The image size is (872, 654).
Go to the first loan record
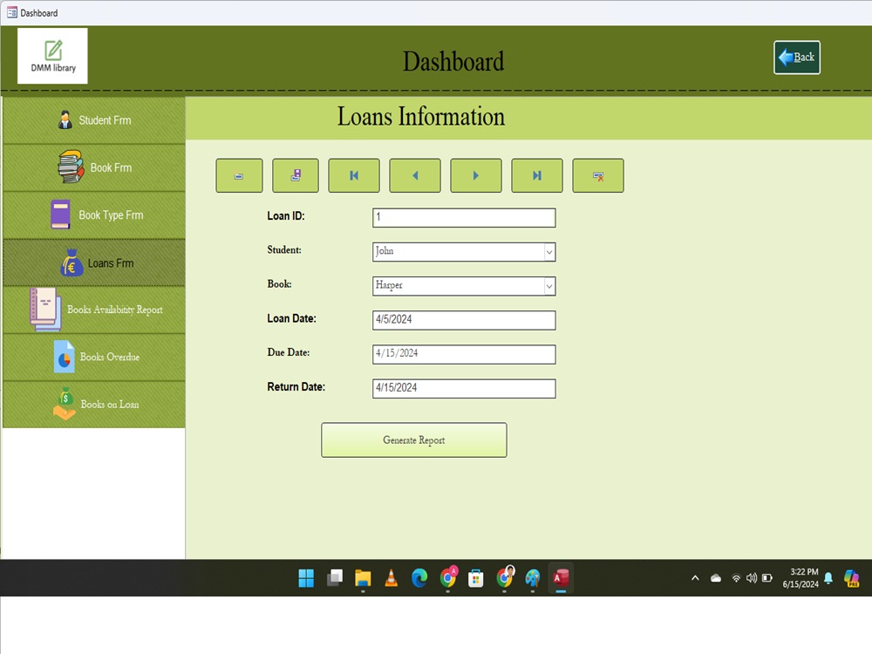(x=354, y=176)
